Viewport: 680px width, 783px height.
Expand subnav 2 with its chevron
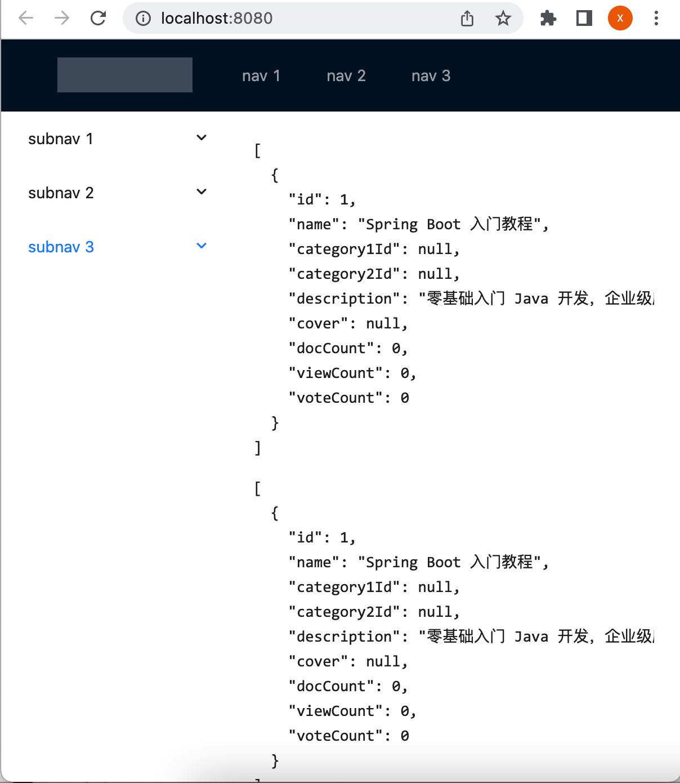pyautogui.click(x=202, y=192)
